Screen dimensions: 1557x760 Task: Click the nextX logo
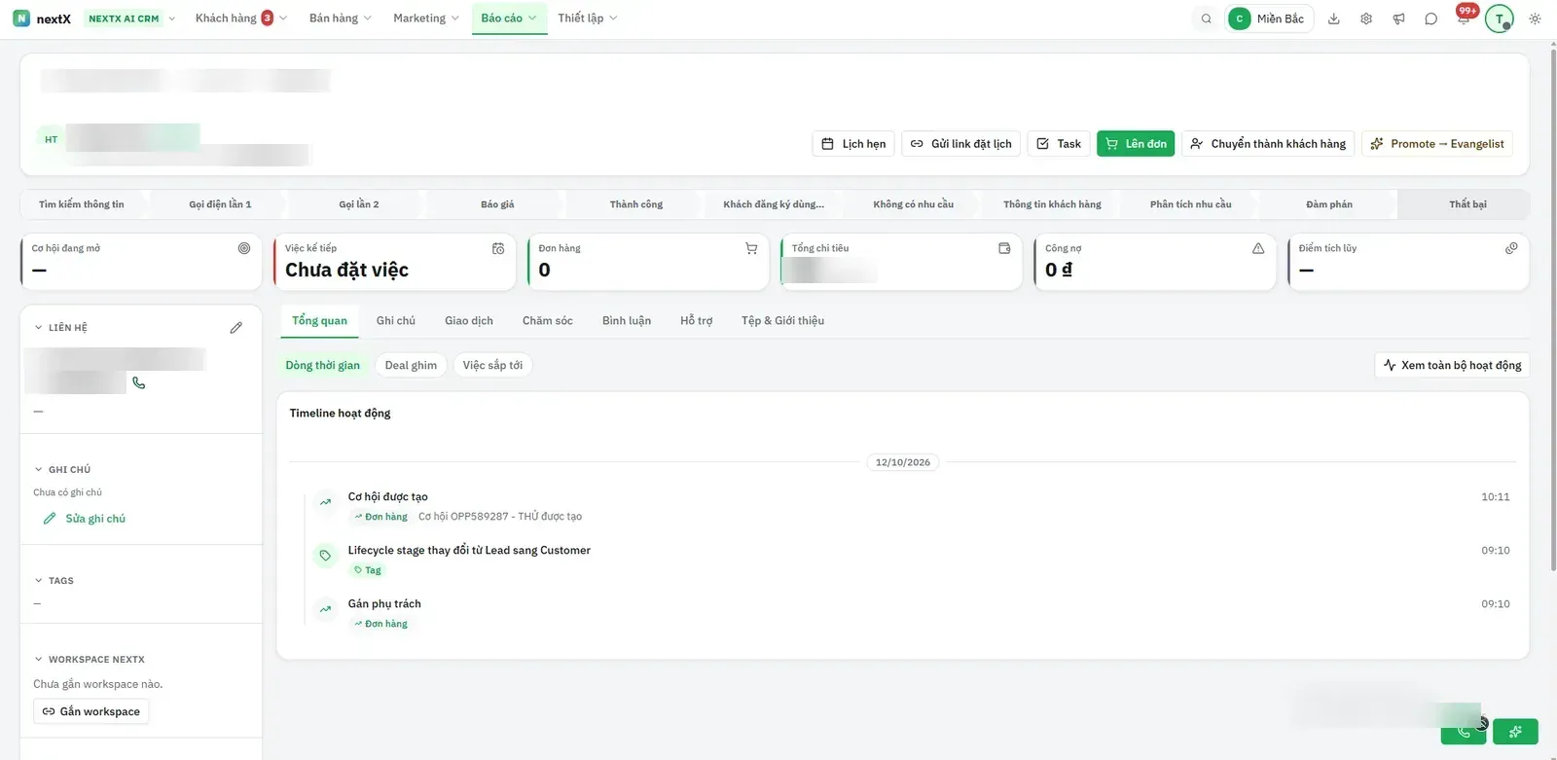click(x=42, y=18)
